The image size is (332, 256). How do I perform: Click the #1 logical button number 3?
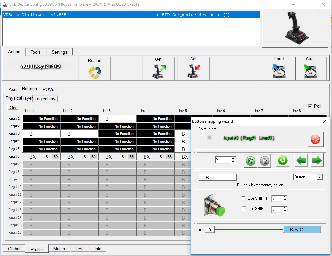(210, 230)
